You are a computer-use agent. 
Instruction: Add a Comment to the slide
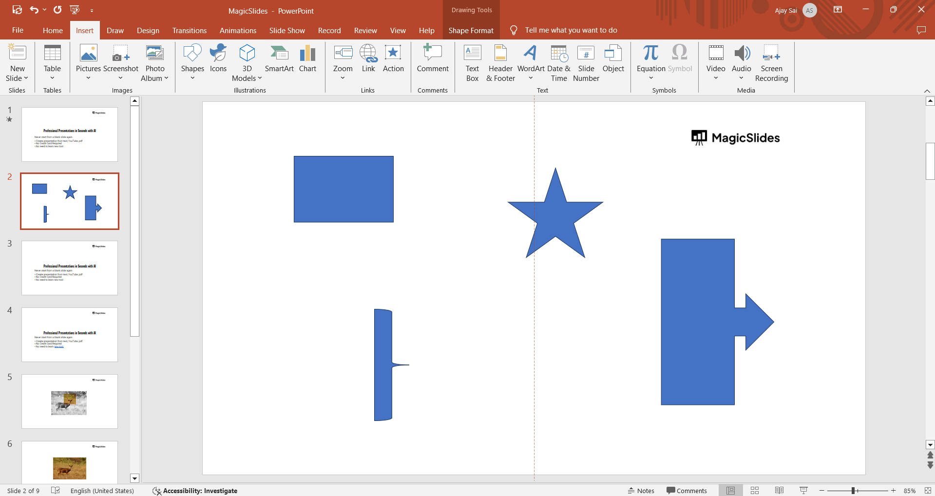click(x=432, y=59)
